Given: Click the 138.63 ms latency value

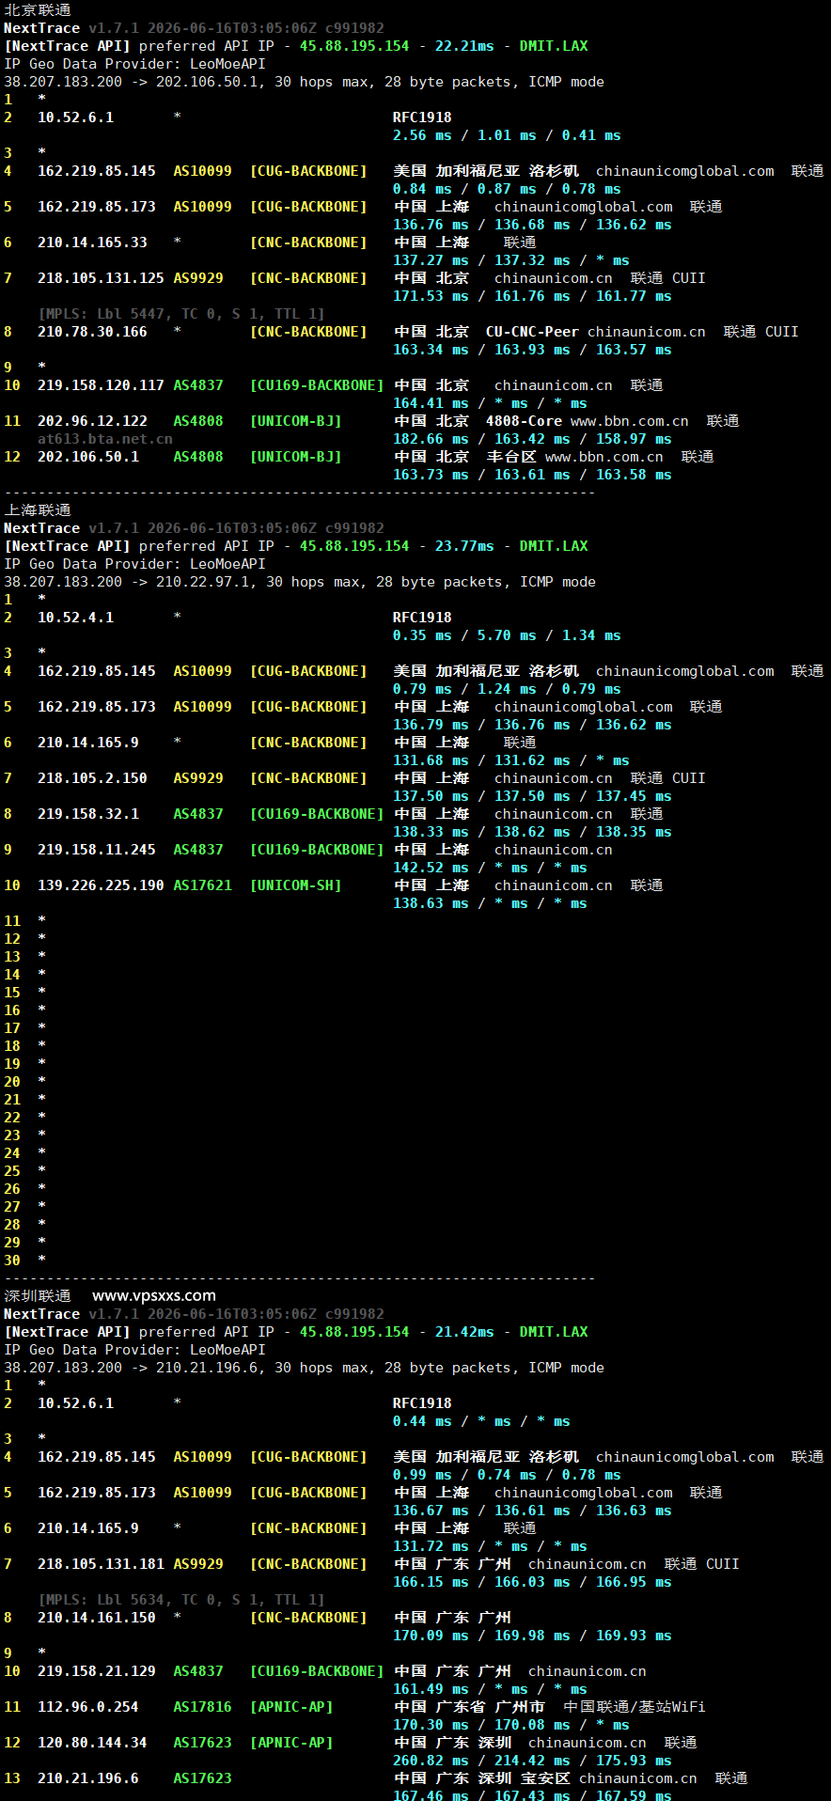Looking at the screenshot, I should (431, 903).
